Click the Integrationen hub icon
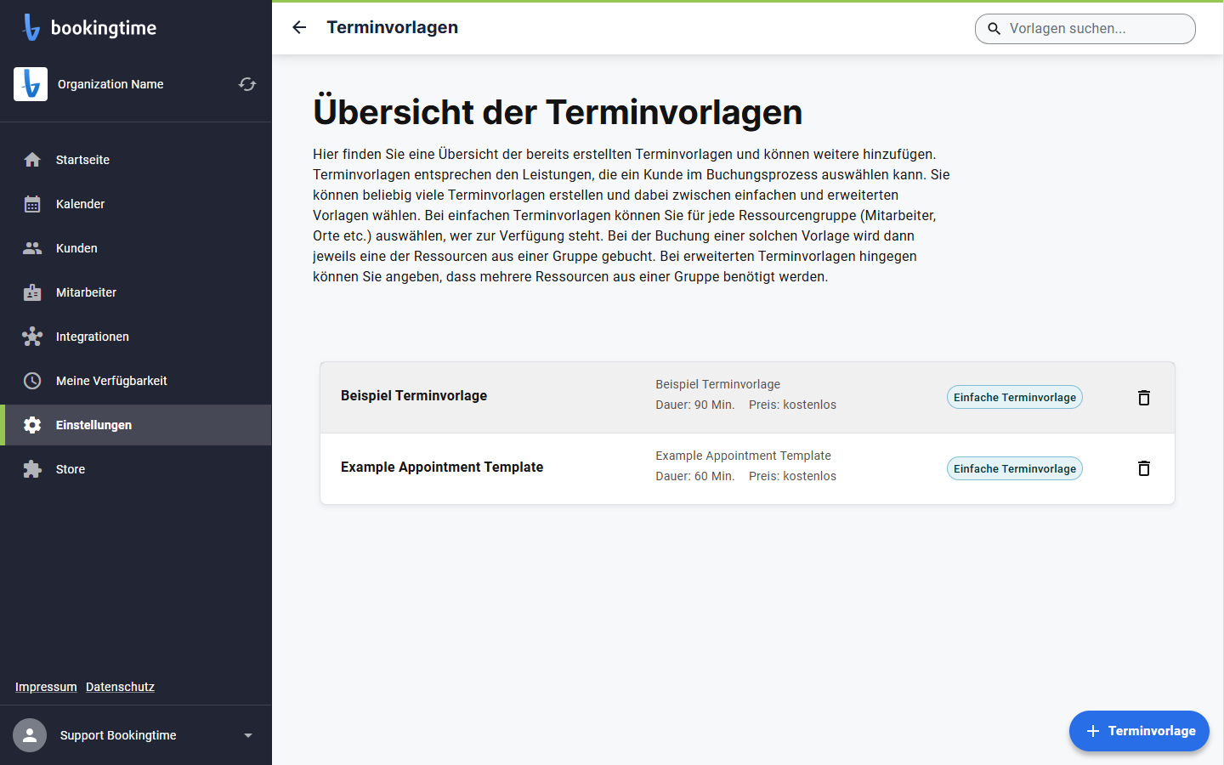 click(x=32, y=337)
